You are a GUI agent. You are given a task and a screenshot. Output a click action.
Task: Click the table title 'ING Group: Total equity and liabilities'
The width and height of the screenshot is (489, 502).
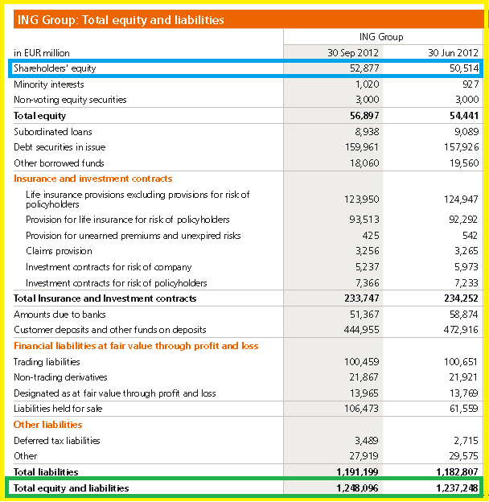pyautogui.click(x=121, y=20)
